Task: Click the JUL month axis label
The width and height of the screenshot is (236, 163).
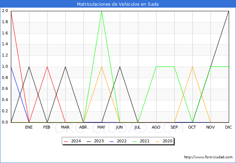Action: (138, 127)
